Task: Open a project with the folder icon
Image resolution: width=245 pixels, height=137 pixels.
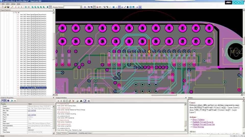Action: click(5, 7)
